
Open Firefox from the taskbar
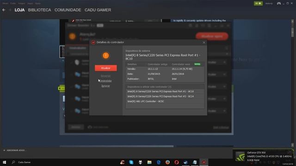tap(167, 162)
